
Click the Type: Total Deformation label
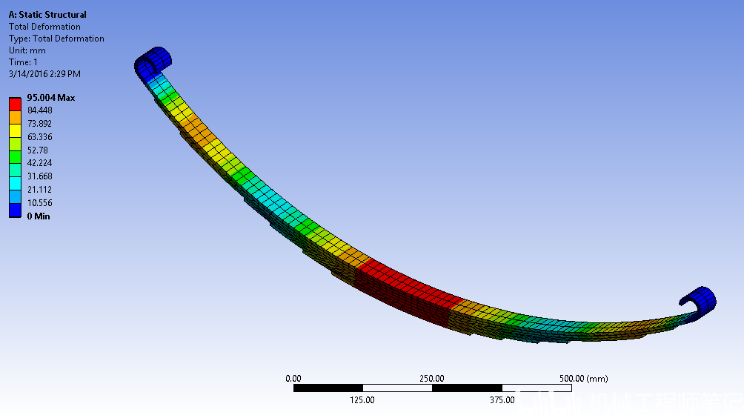(56, 39)
